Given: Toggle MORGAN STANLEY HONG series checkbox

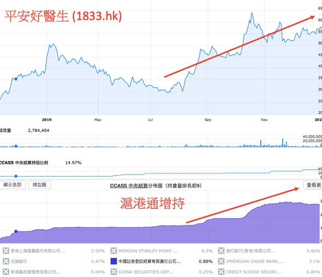Looking at the screenshot, I should coord(114,251).
